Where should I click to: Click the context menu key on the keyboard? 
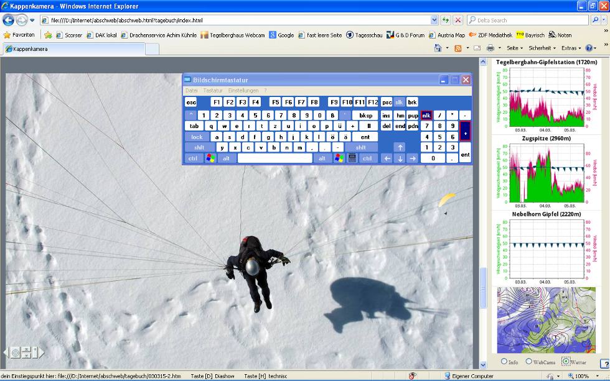click(352, 158)
